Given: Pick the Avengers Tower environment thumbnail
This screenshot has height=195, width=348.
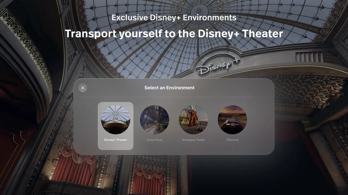Looking at the screenshot, I should (193, 120).
